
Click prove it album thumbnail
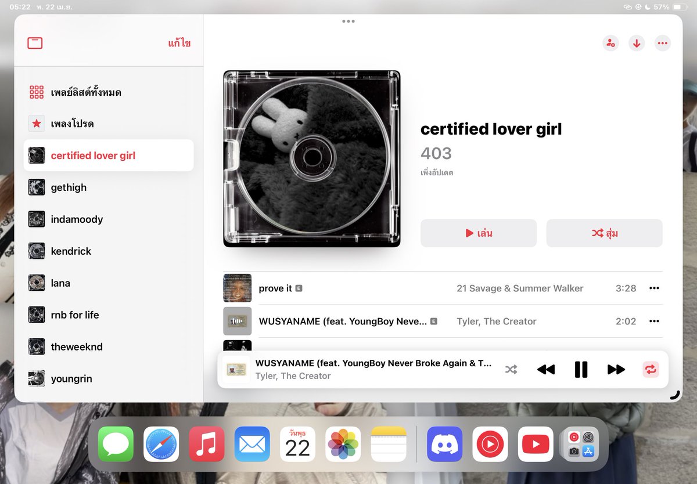coord(238,288)
